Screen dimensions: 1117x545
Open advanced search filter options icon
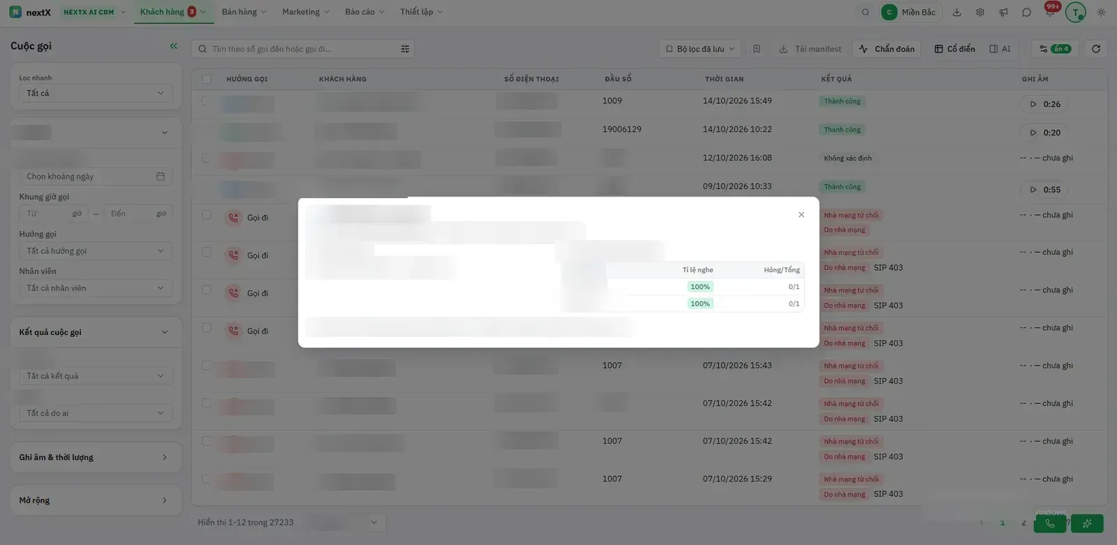click(405, 49)
